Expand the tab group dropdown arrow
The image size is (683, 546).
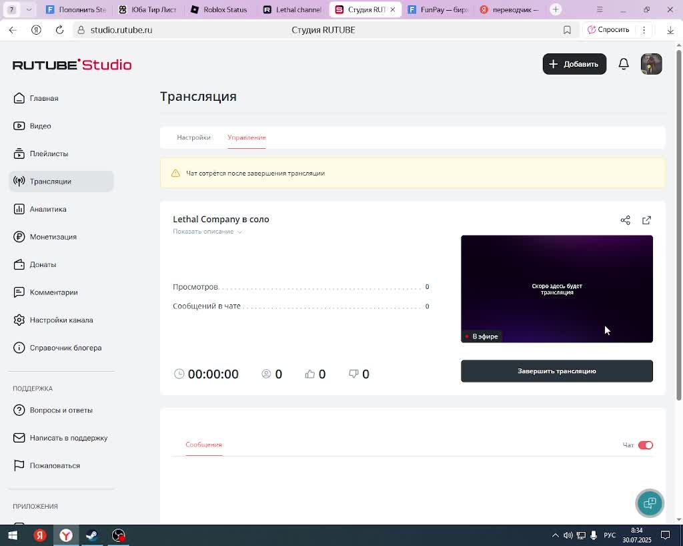pos(29,9)
